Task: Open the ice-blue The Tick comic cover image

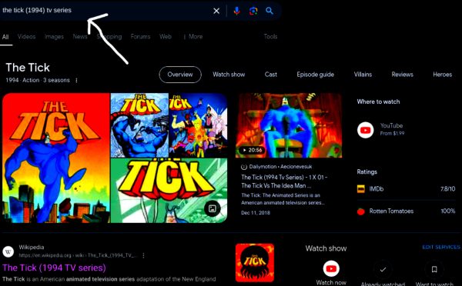Action: pos(139,125)
